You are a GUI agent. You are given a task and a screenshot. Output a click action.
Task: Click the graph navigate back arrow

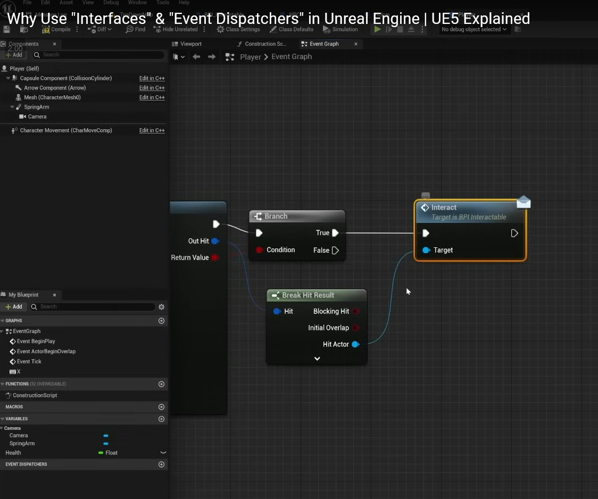[x=196, y=57]
